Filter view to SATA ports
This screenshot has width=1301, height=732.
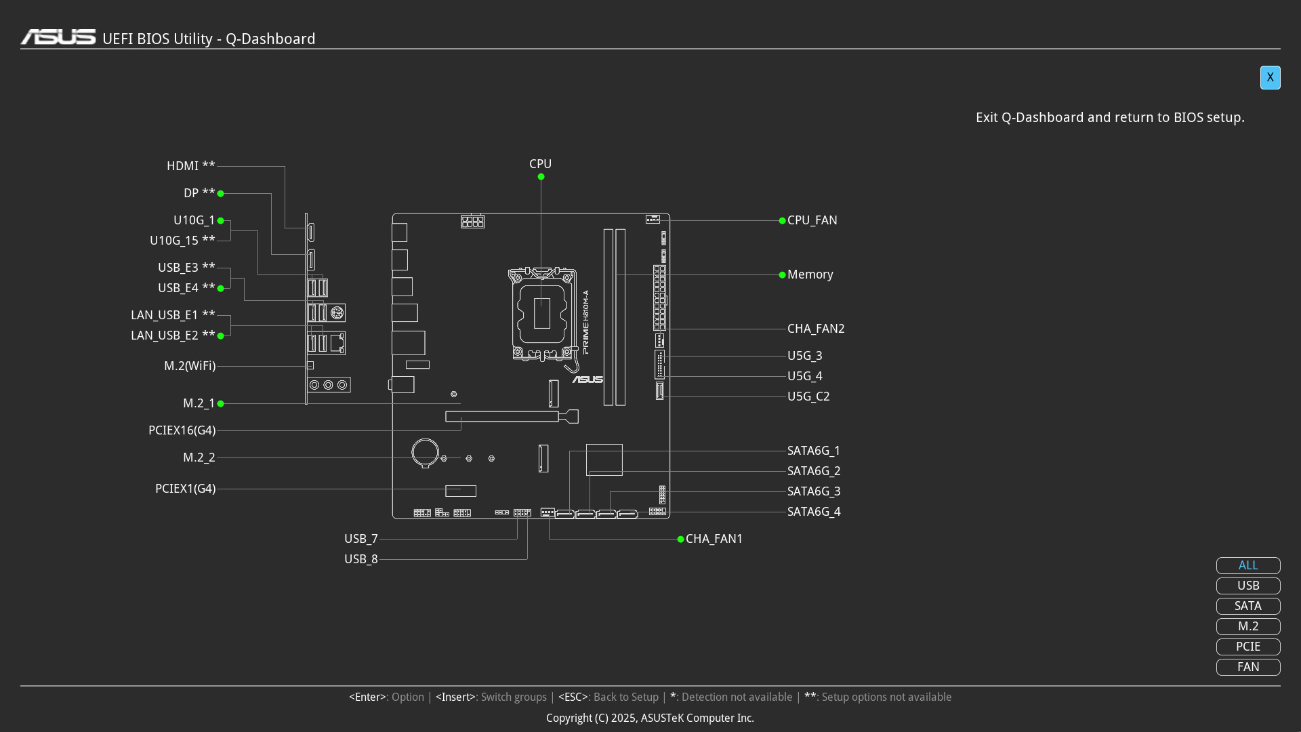1247,606
